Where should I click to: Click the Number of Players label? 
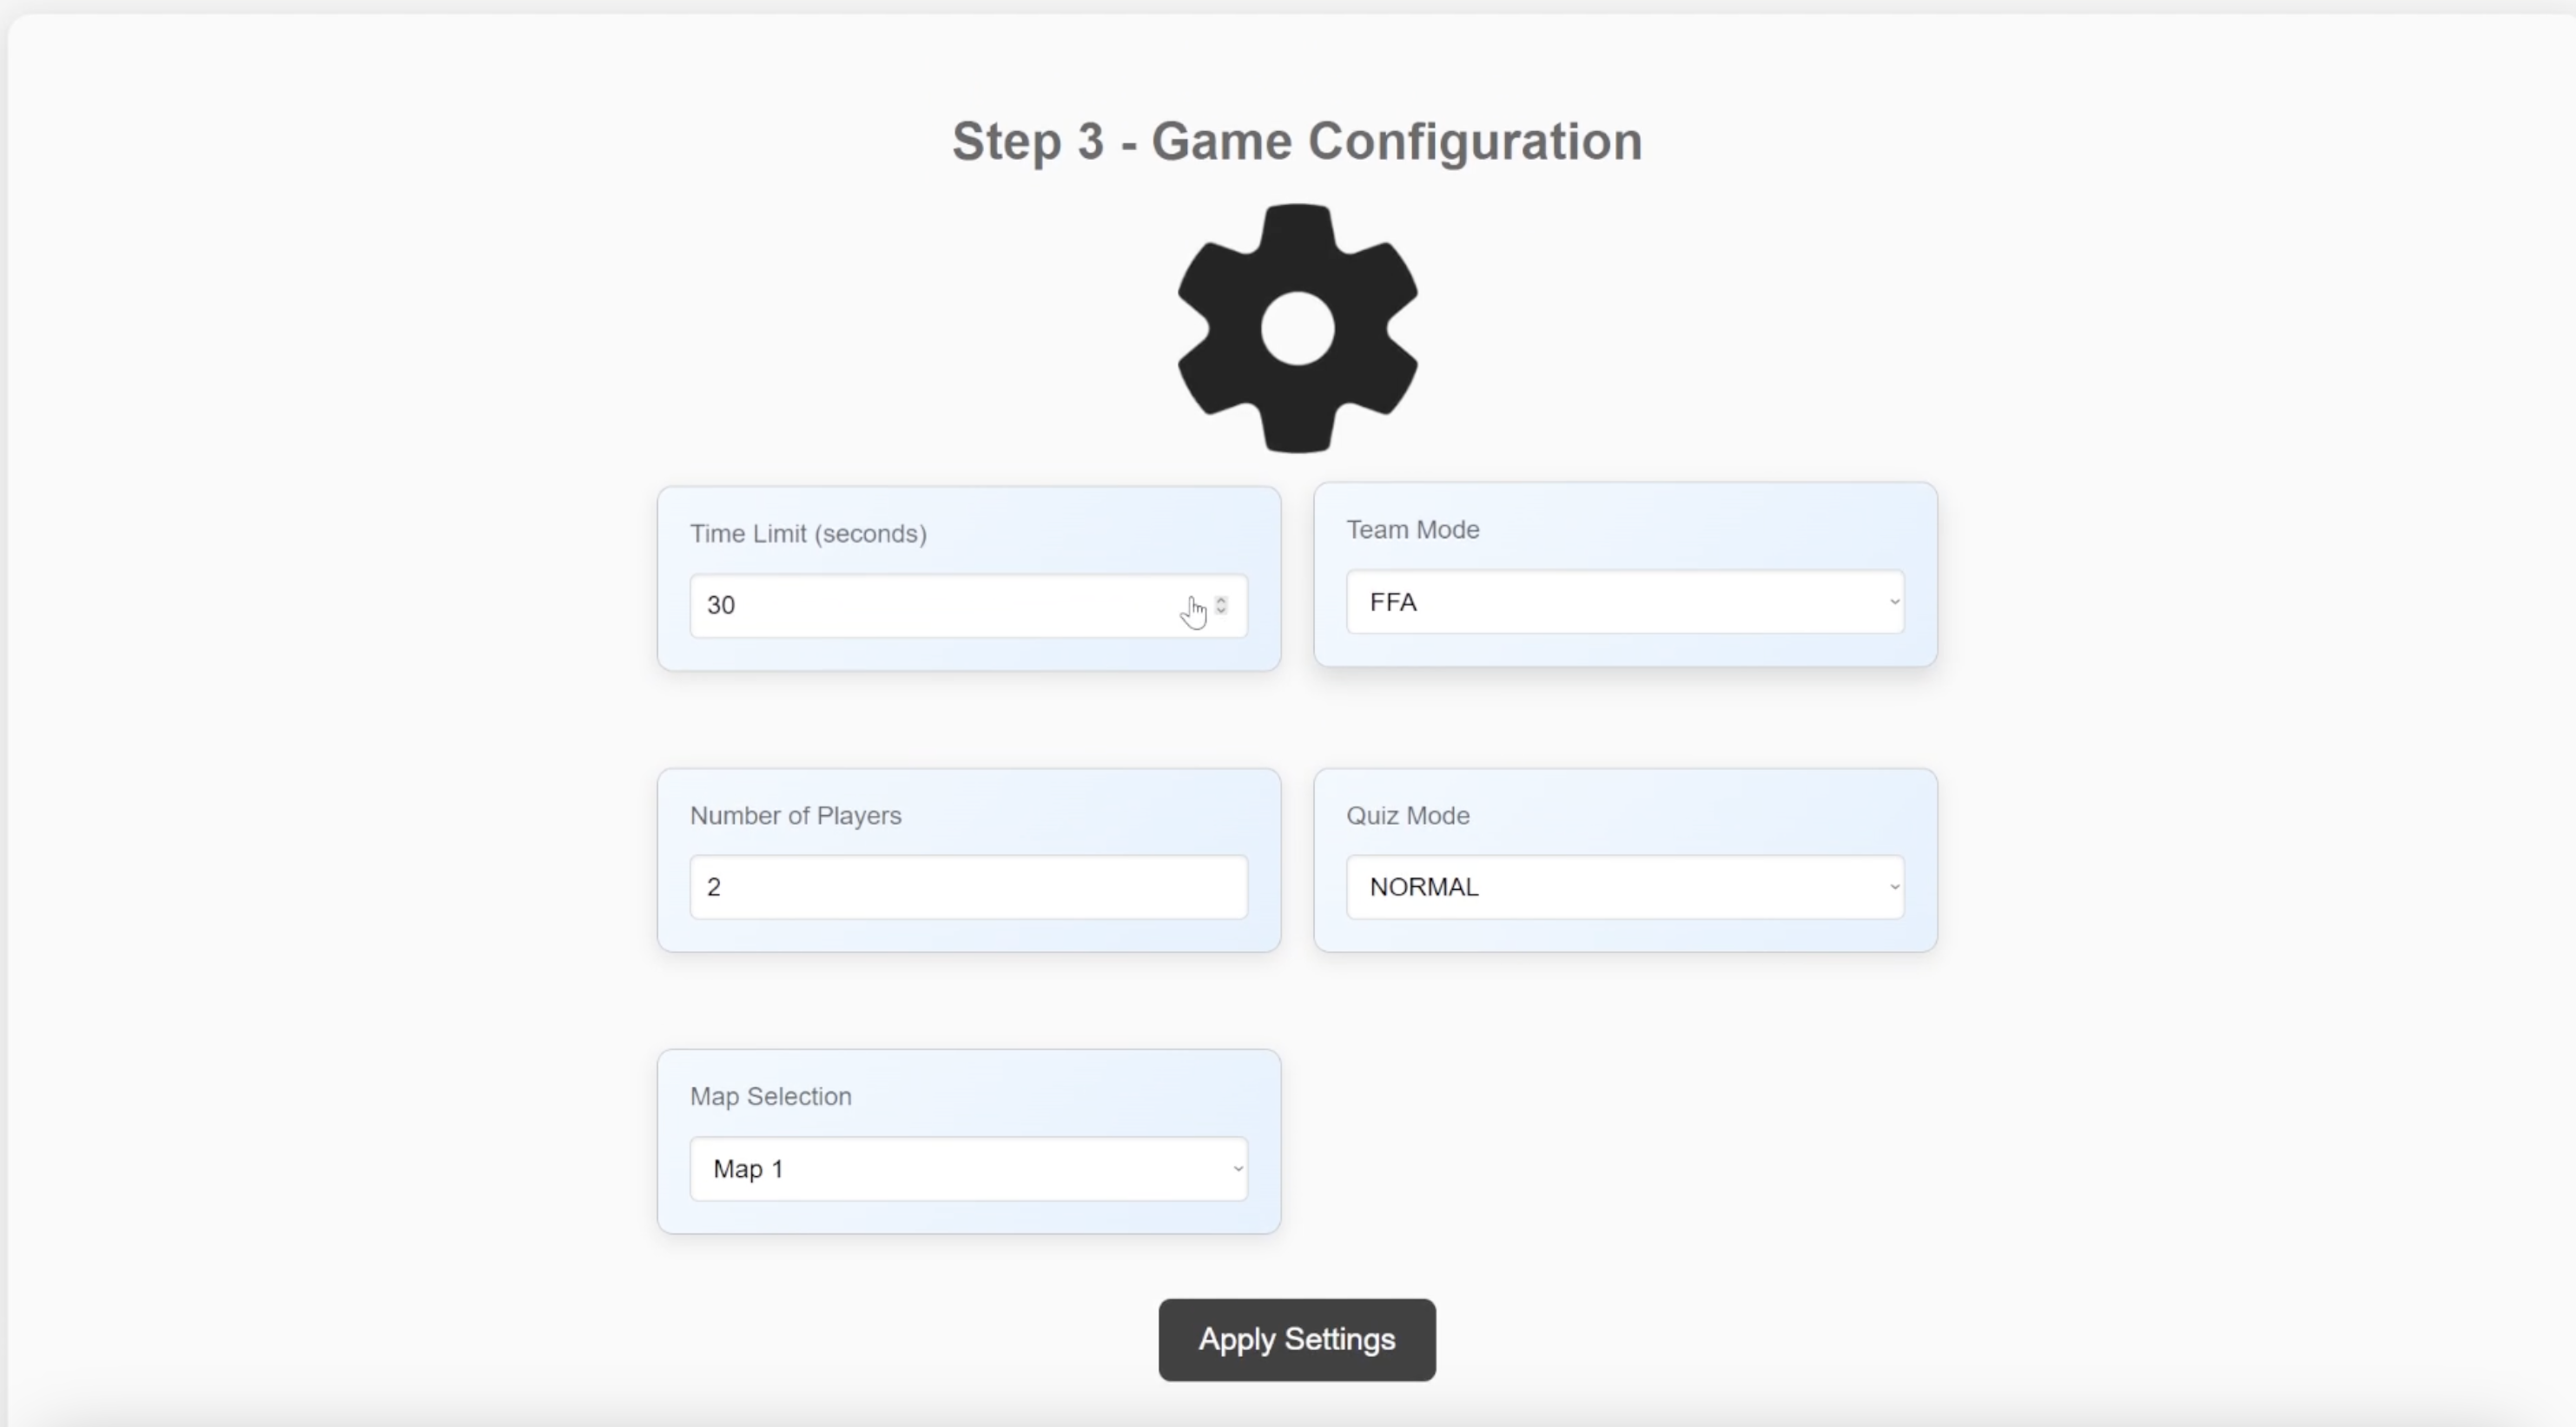click(795, 815)
